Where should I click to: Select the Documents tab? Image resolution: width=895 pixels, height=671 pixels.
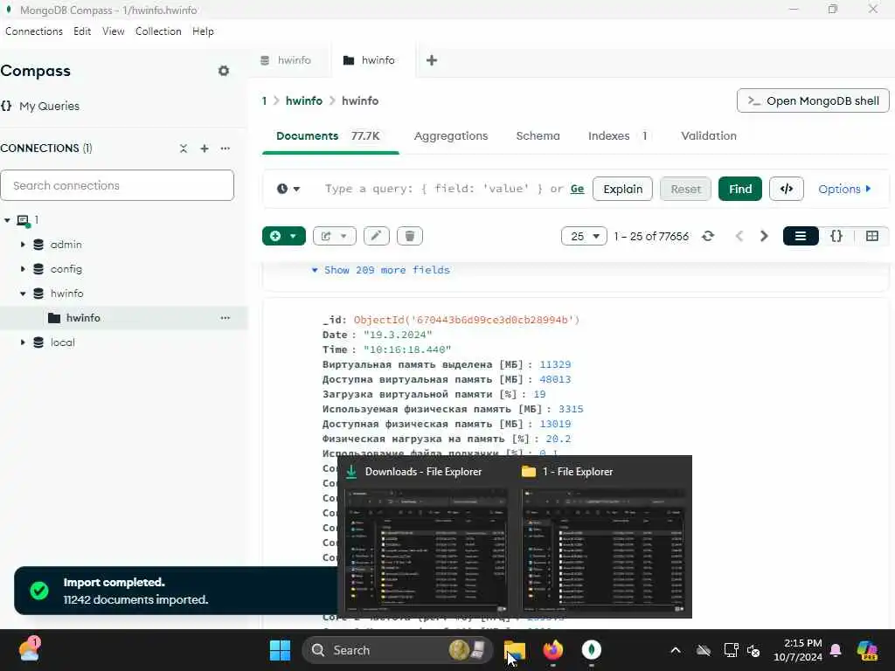pyautogui.click(x=329, y=135)
